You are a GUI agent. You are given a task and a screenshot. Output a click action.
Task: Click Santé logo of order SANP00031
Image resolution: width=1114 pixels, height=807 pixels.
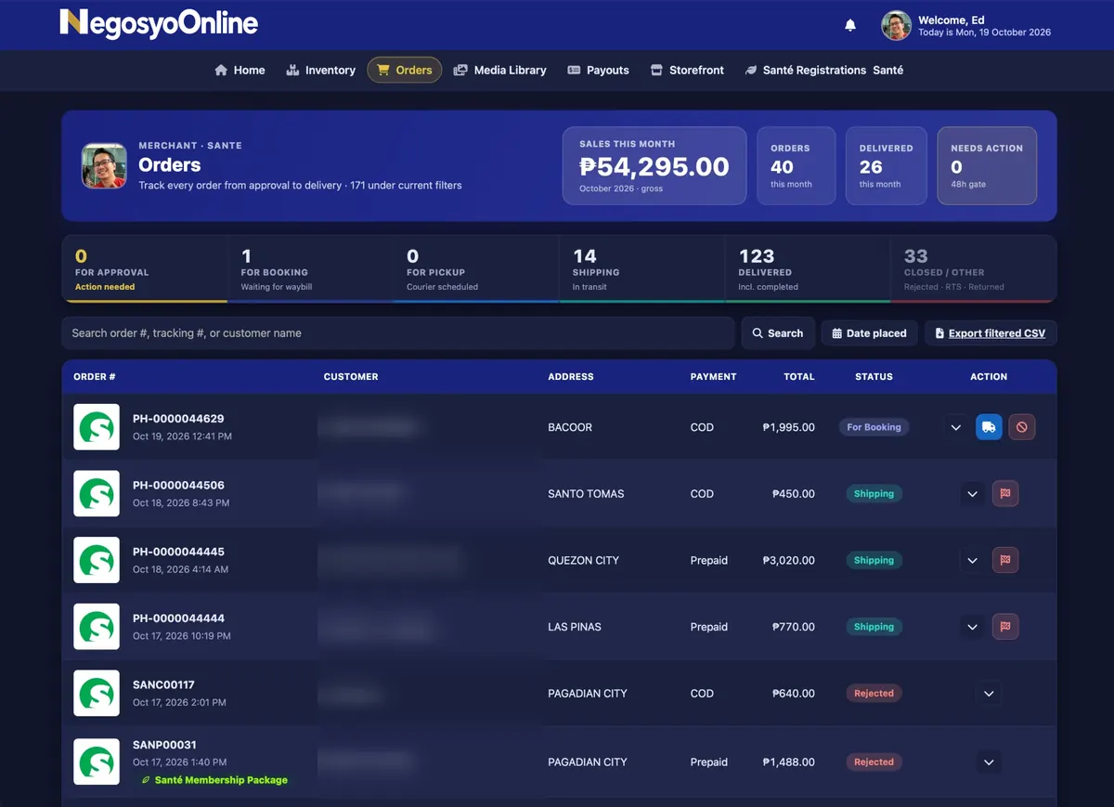click(97, 762)
